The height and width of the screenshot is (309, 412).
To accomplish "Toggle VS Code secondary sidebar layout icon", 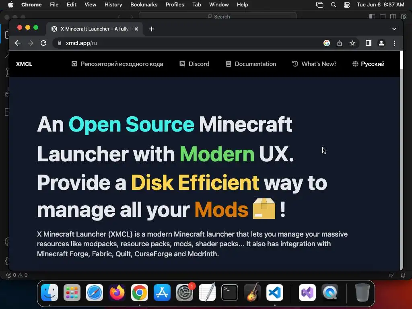I will [x=393, y=16].
